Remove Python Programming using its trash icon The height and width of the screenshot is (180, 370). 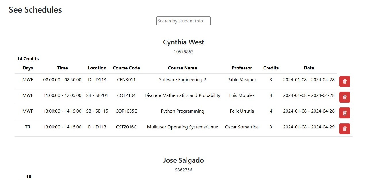coord(344,113)
